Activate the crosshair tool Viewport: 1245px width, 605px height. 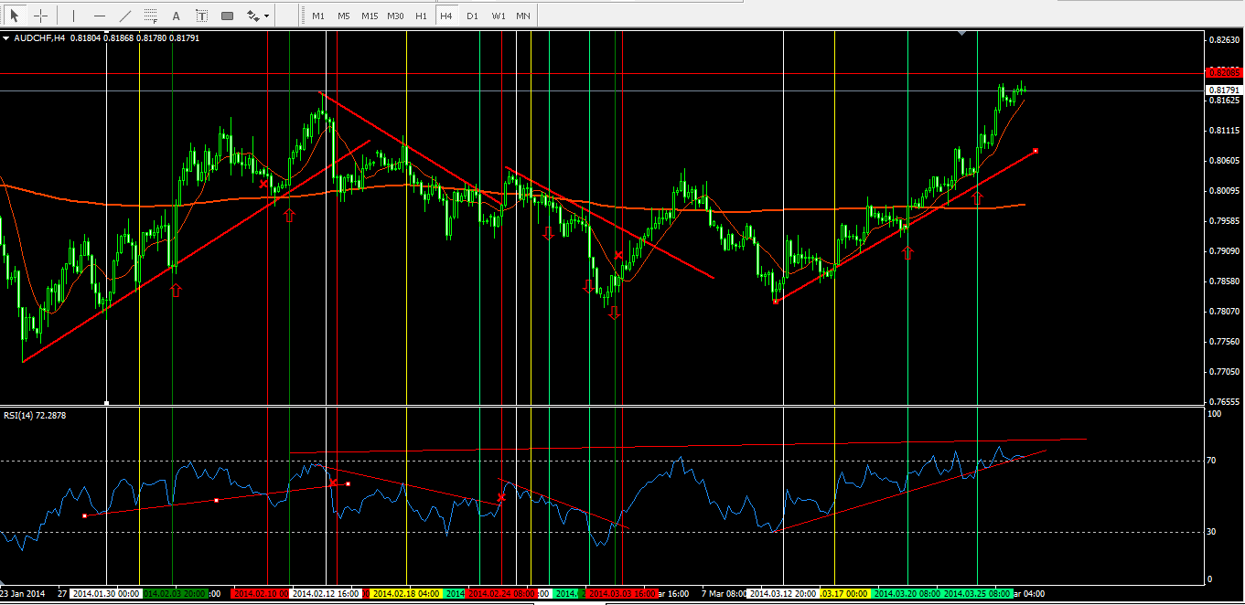(41, 16)
